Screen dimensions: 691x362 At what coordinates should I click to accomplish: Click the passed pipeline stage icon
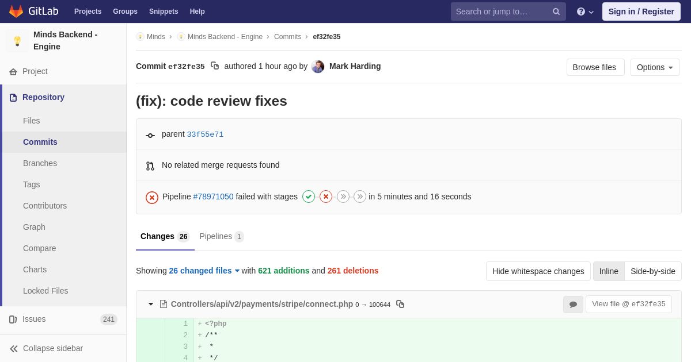[309, 197]
